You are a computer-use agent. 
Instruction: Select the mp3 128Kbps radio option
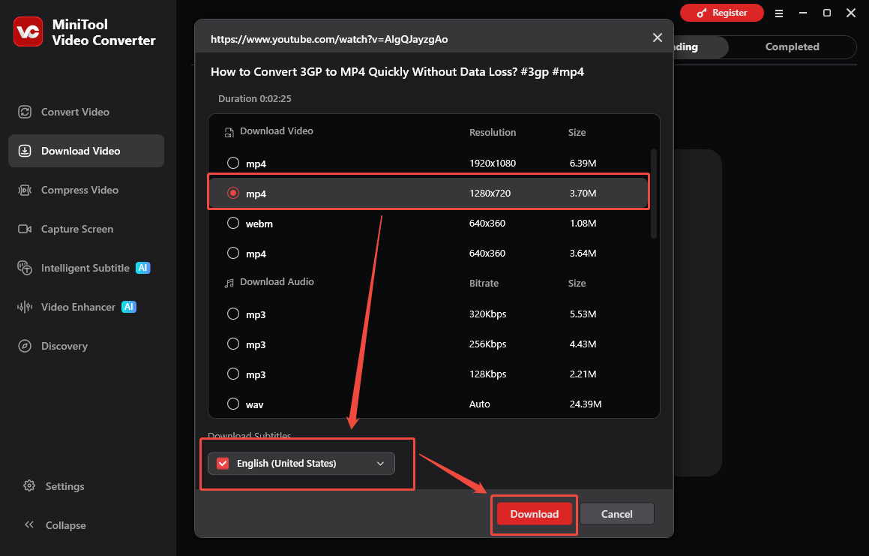(233, 374)
